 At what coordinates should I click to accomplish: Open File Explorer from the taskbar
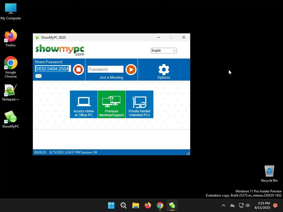tap(135, 205)
